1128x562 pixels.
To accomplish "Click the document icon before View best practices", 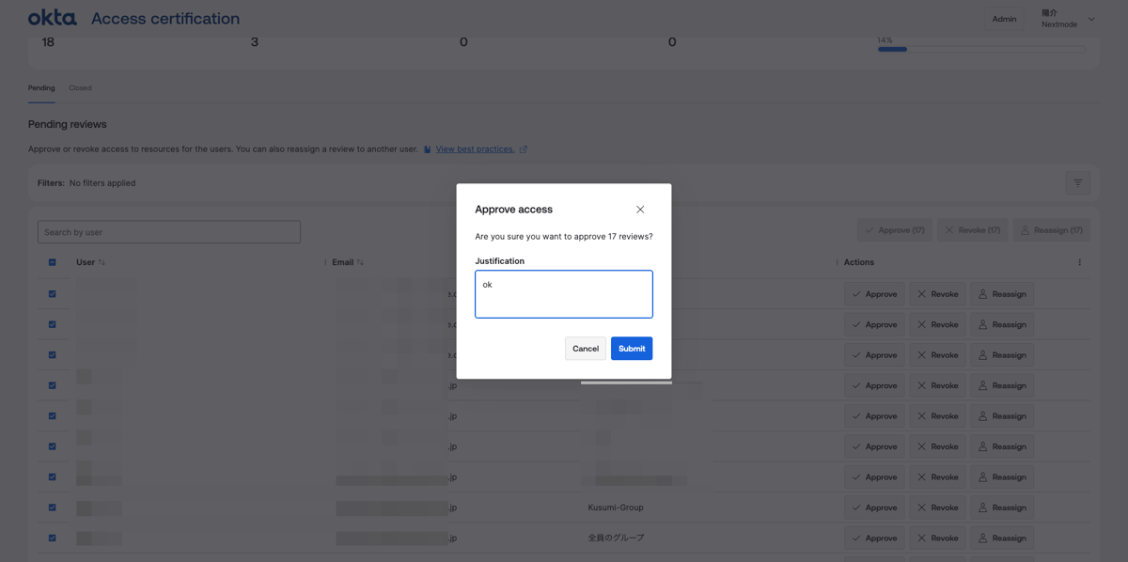I will coord(426,148).
